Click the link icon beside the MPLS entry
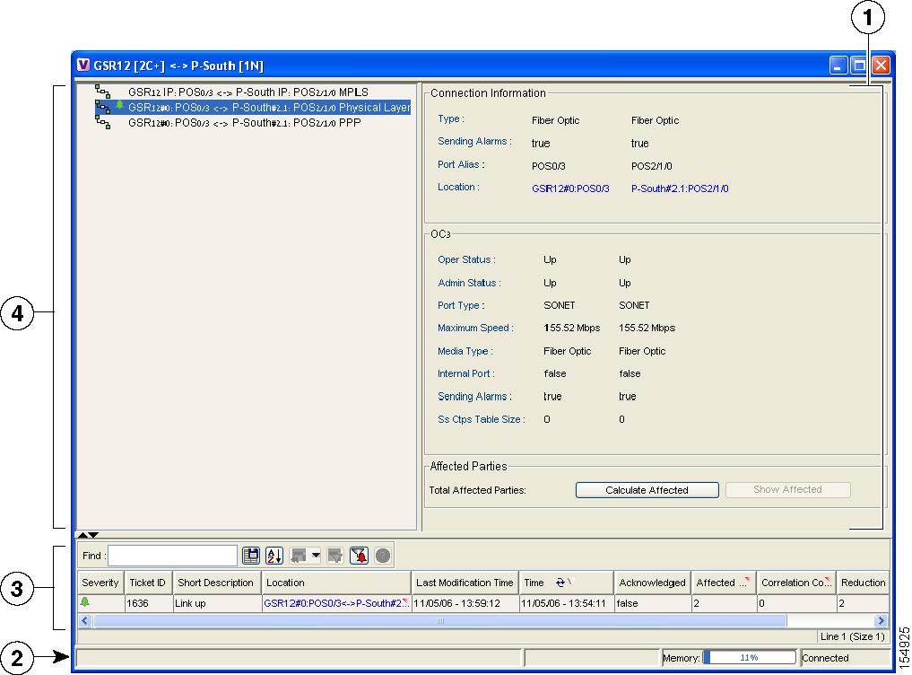This screenshot has width=912, height=675. tap(102, 92)
